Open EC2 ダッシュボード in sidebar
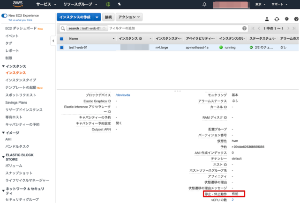Viewport: 300px width, 203px height. point(21,29)
